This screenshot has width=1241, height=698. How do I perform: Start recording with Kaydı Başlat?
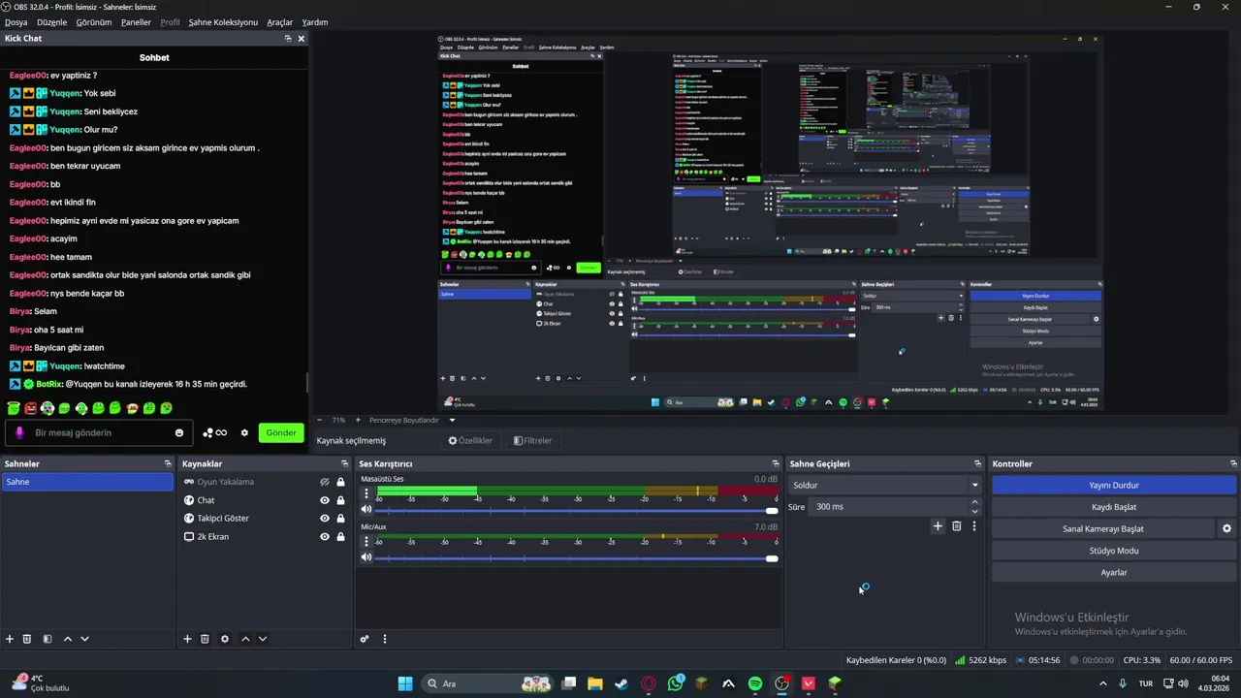pyautogui.click(x=1114, y=507)
